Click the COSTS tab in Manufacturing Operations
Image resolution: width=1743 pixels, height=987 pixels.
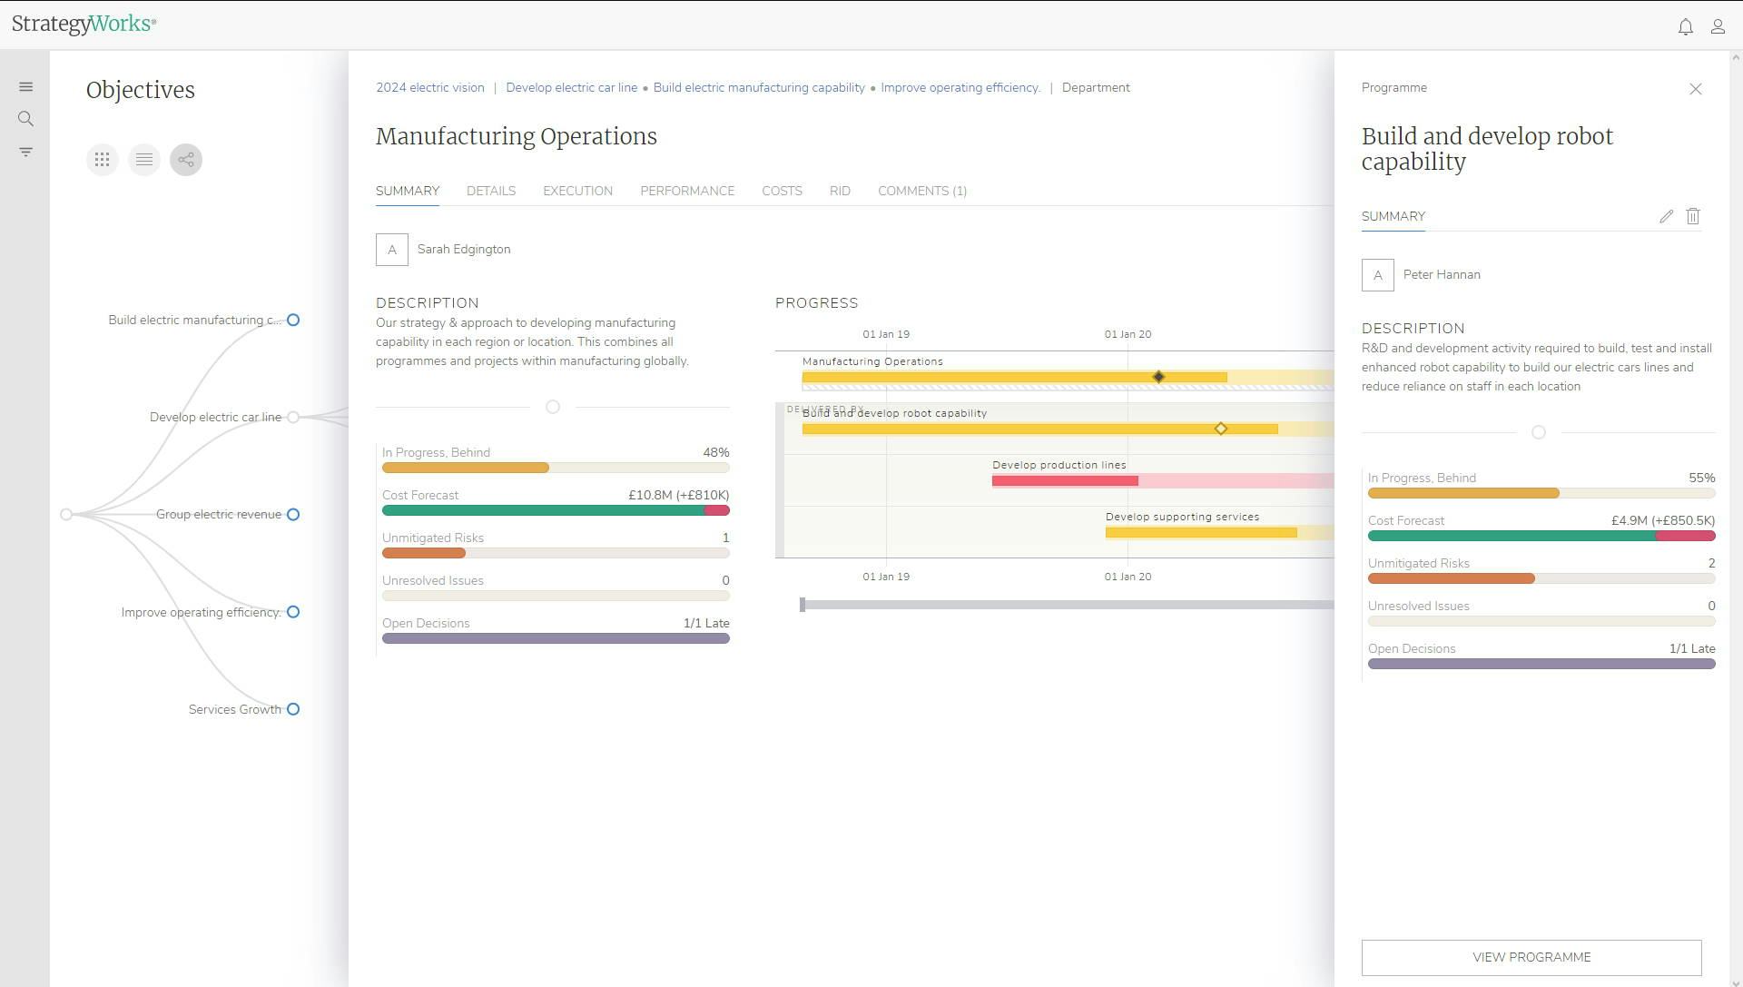click(x=782, y=191)
